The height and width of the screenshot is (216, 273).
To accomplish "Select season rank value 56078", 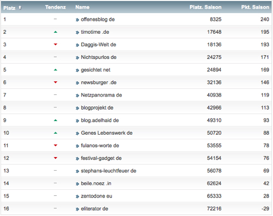I will click(214, 171).
